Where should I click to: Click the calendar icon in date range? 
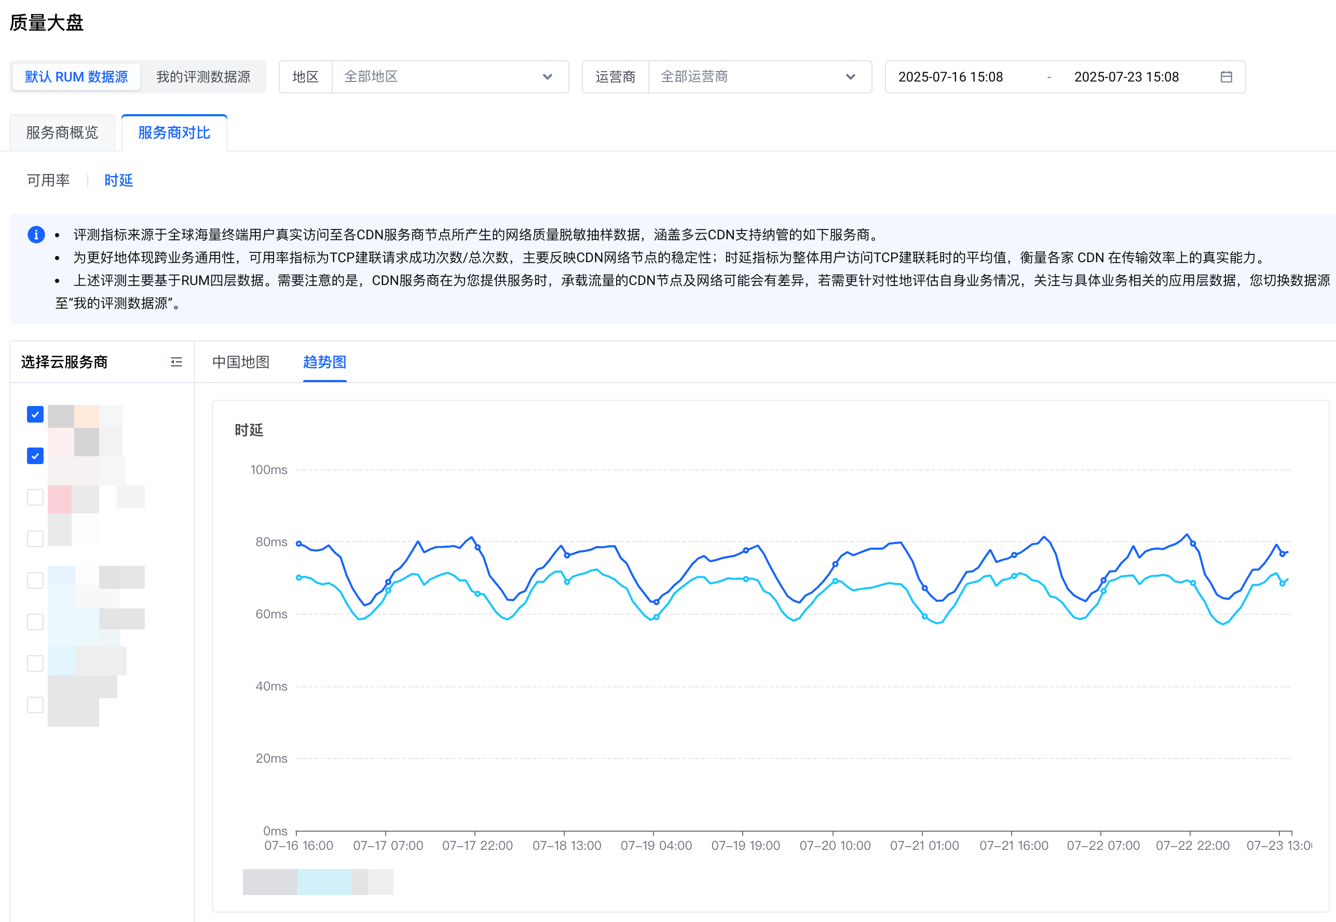coord(1225,77)
